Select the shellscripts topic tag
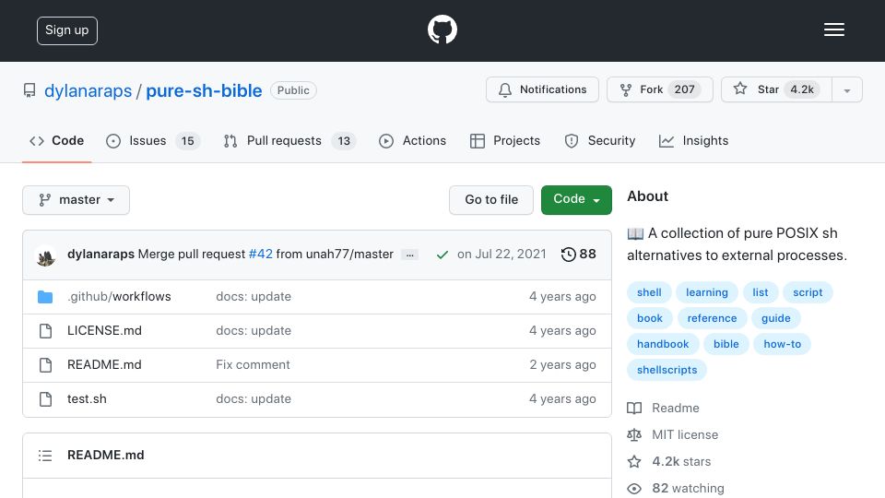The height and width of the screenshot is (498, 885). 667,371
